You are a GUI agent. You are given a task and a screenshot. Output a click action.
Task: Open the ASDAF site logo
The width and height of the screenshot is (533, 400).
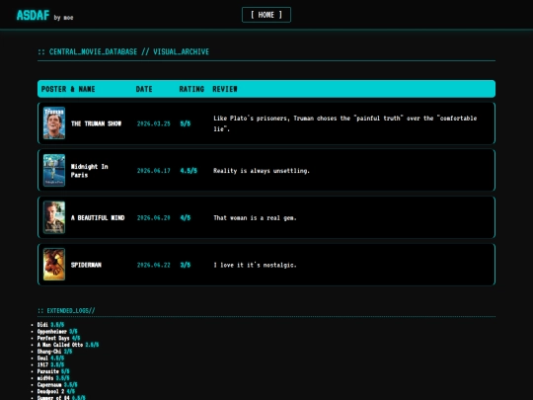[x=33, y=15]
